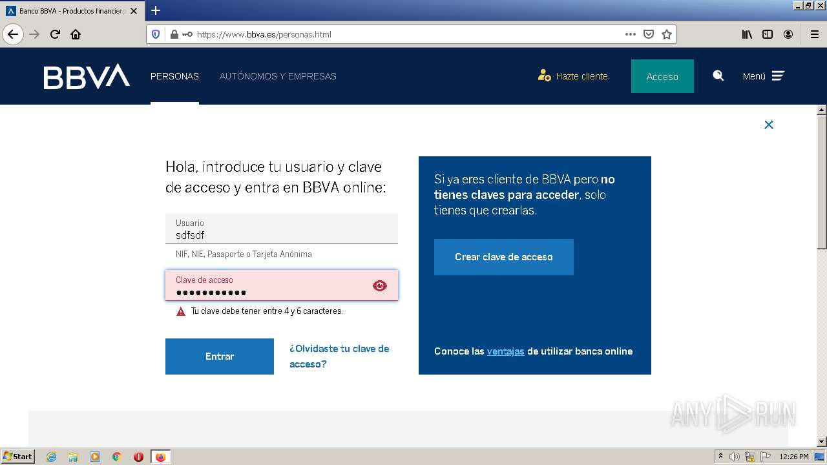827x465 pixels.
Task: Click the network tray icon
Action: pyautogui.click(x=750, y=457)
